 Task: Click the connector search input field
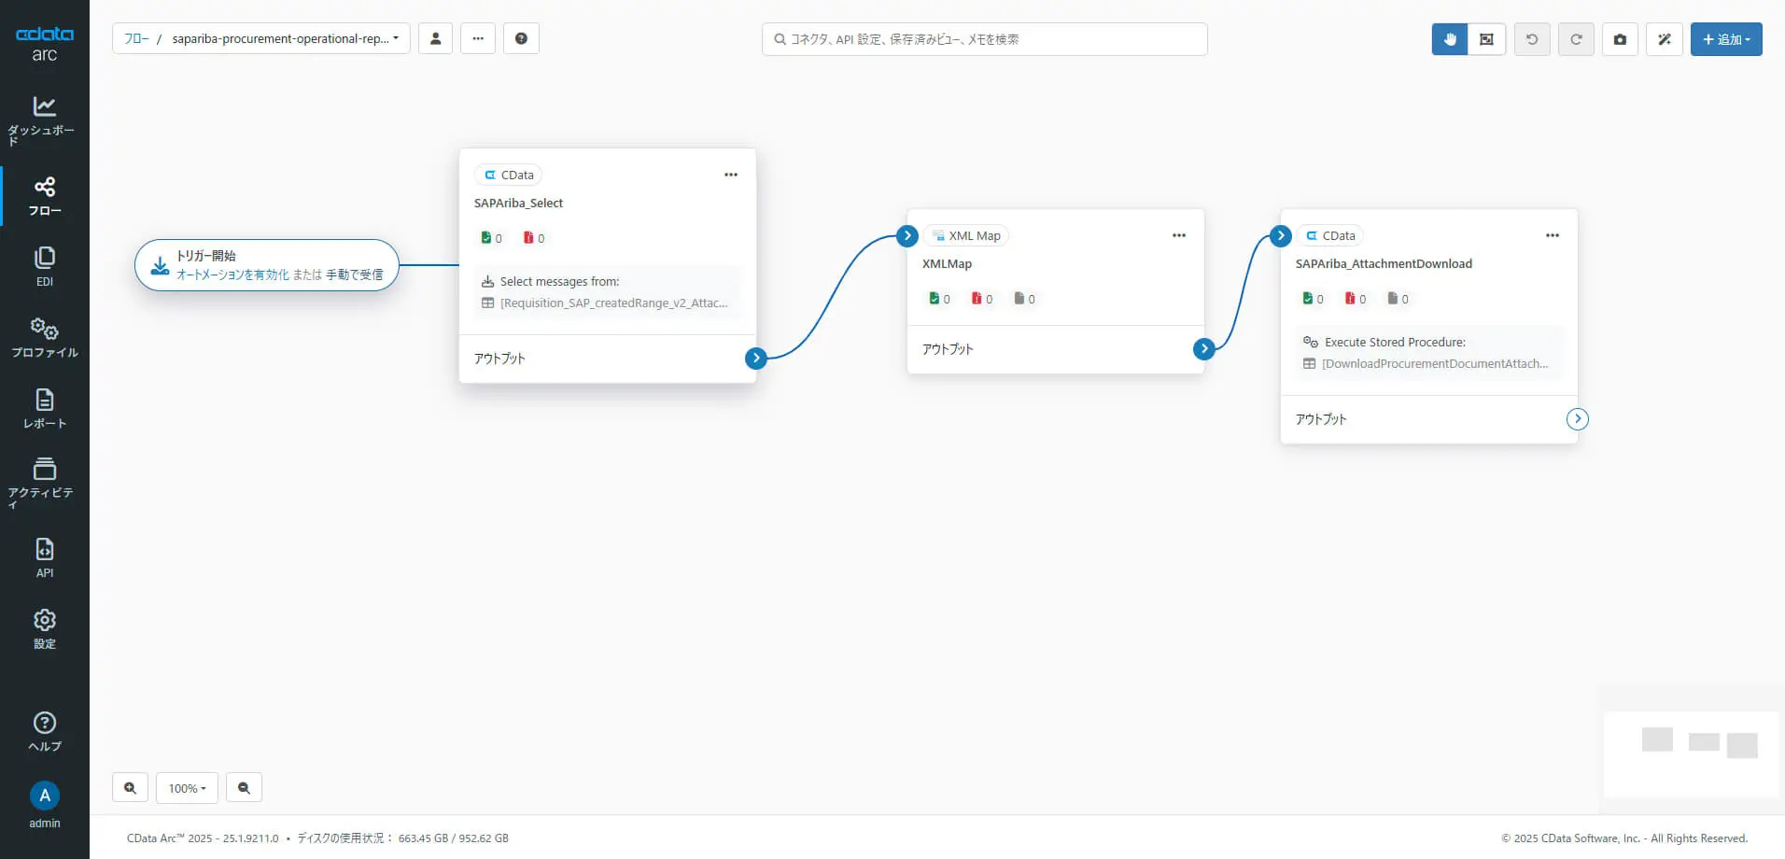coord(985,39)
